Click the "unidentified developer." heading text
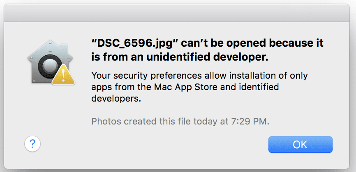Image resolution: width=356 pixels, height=172 pixels. tap(208, 57)
